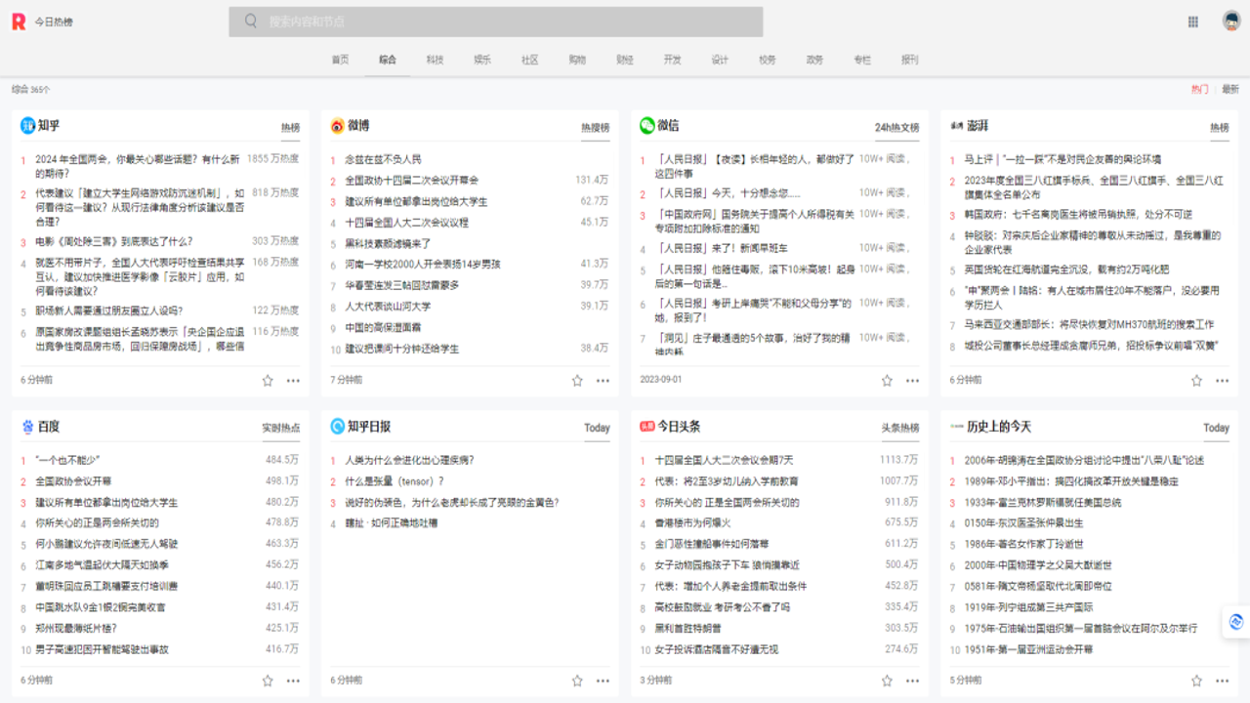
Task: Click the 知乎日报 logo icon
Action: click(338, 426)
